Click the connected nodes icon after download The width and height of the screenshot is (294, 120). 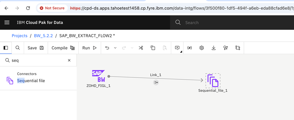pos(226,48)
